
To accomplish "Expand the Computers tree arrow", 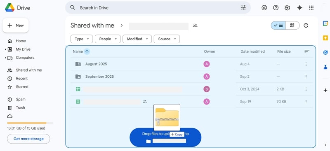I will click(5, 58).
